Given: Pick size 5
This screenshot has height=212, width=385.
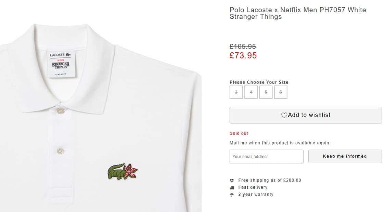Looking at the screenshot, I should 266,92.
